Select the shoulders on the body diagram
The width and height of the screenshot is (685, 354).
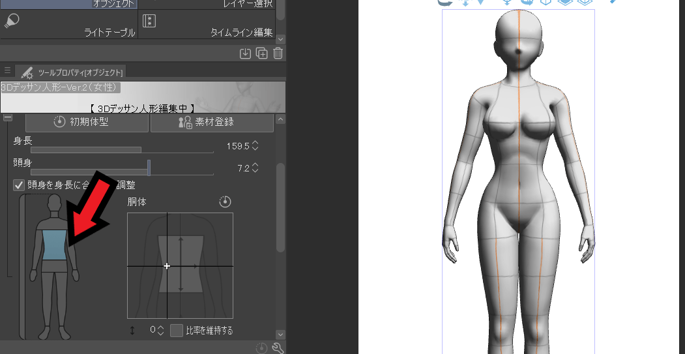coord(53,224)
